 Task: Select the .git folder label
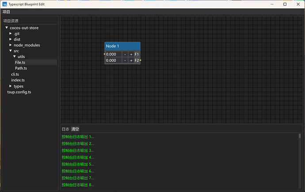(17, 34)
